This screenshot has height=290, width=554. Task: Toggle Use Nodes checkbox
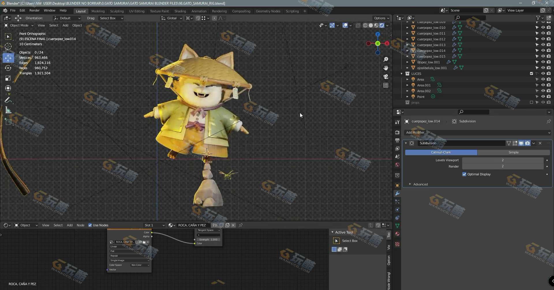[x=90, y=225]
